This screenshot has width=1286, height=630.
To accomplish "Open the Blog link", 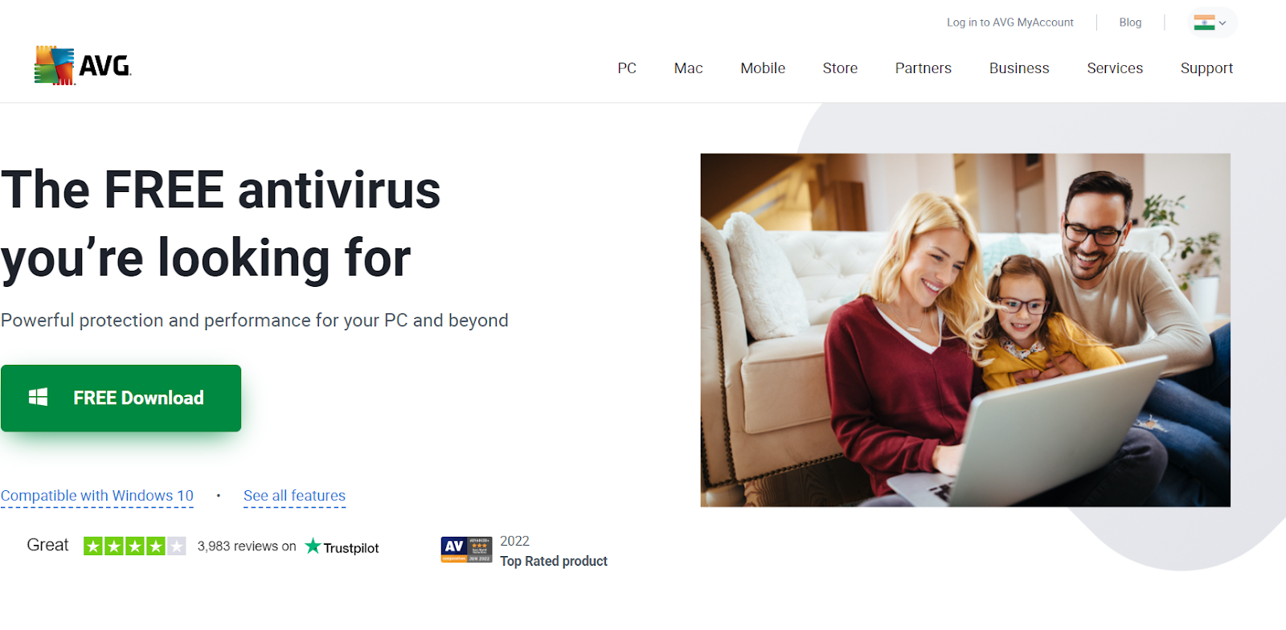I will click(x=1130, y=22).
